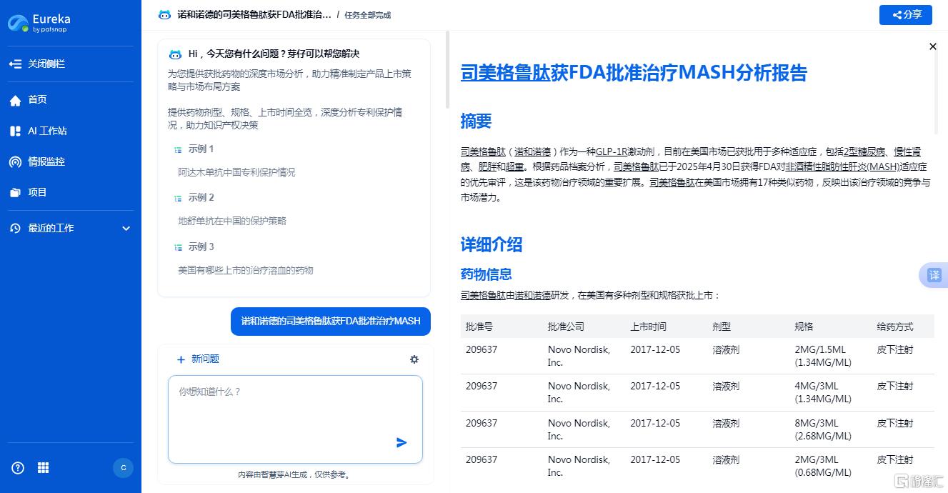Click the 8MG/3ML (2.68MG/ML) cell
The height and width of the screenshot is (493, 948).
point(823,429)
